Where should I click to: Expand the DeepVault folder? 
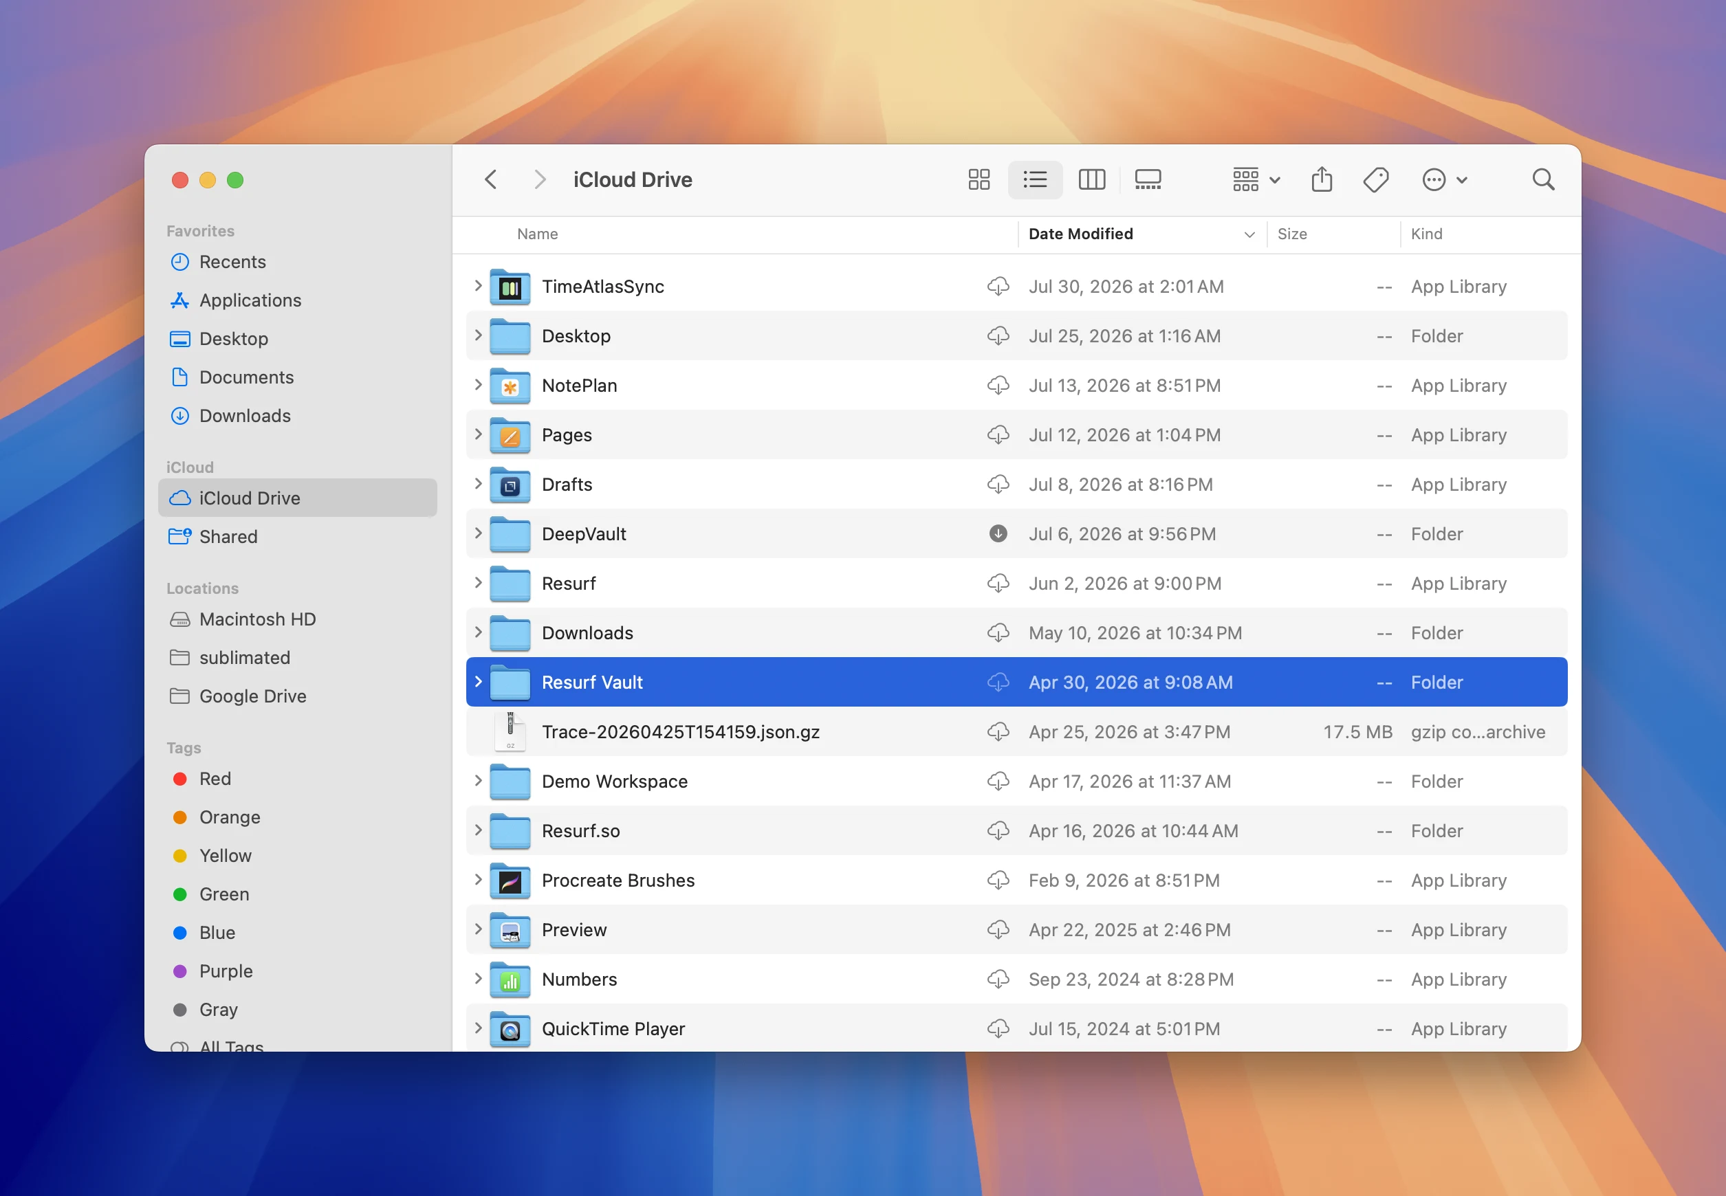[478, 533]
